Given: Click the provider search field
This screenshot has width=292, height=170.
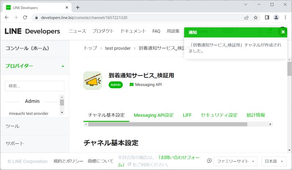Looking at the screenshot, I should point(35,86).
